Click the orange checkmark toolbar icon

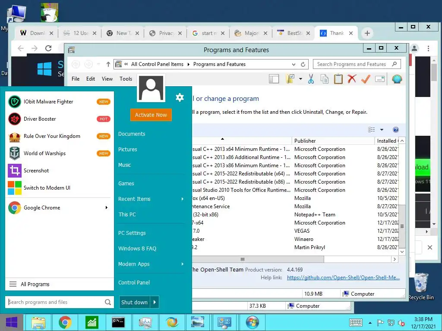click(366, 79)
